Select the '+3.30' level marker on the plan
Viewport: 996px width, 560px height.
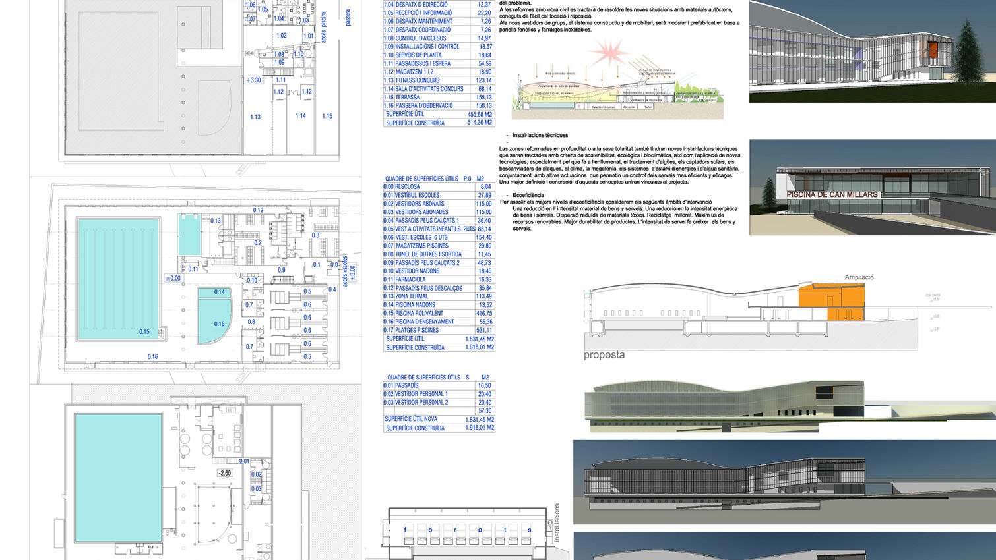[254, 80]
